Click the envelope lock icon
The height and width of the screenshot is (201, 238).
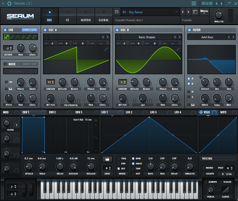[96, 120]
